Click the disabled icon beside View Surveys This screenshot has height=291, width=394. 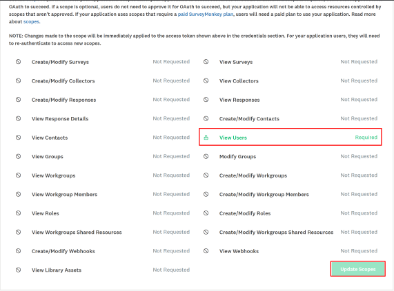pyautogui.click(x=206, y=62)
